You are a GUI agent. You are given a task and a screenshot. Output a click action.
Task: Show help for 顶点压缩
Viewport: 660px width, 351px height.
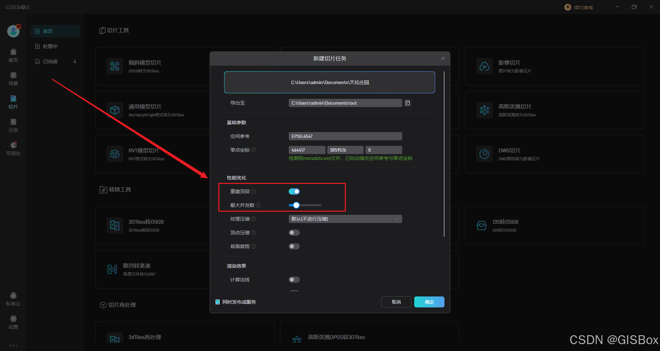tap(253, 233)
